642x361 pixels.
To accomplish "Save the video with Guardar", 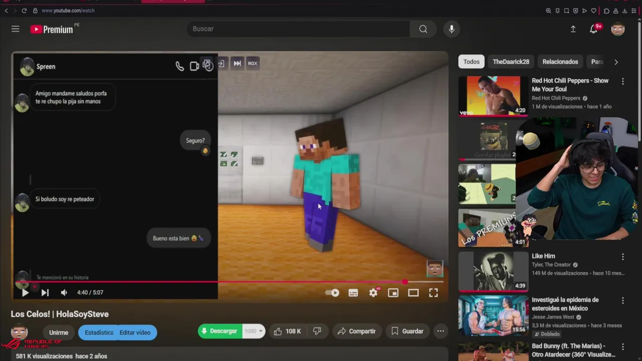I will point(408,331).
